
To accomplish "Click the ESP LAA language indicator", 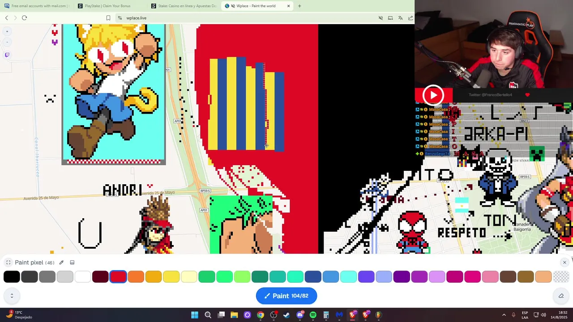I will pos(525,315).
